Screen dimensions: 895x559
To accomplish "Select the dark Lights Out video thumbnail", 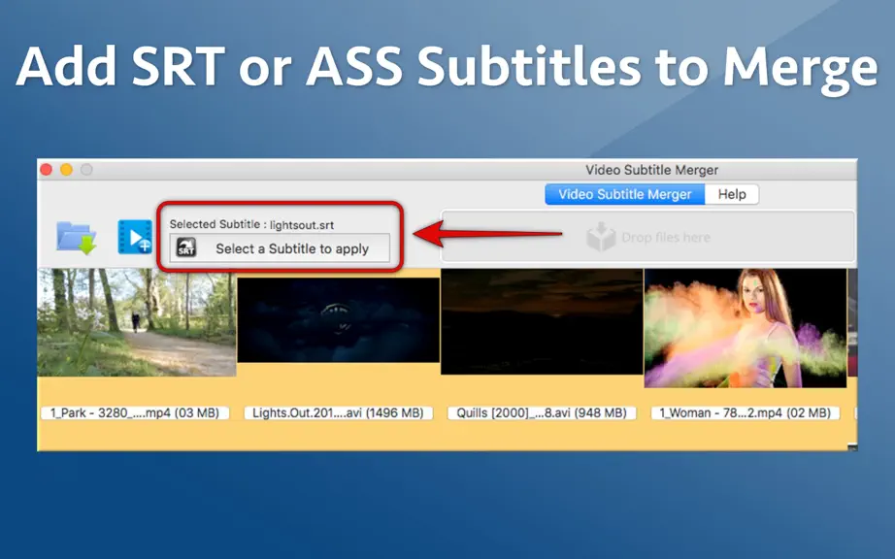I will 338,320.
